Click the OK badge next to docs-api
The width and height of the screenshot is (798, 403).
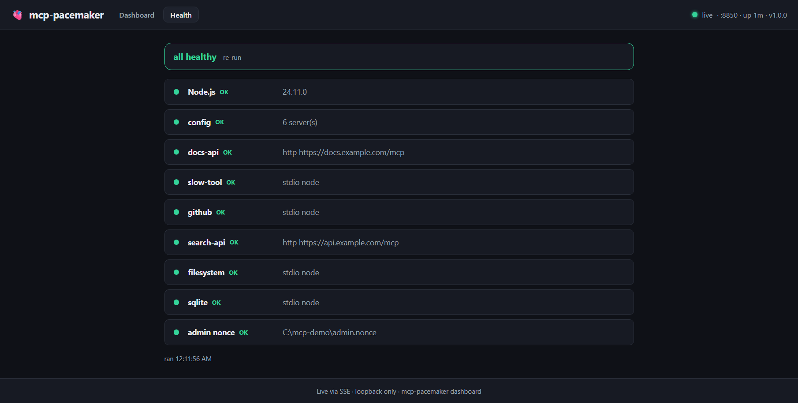227,152
